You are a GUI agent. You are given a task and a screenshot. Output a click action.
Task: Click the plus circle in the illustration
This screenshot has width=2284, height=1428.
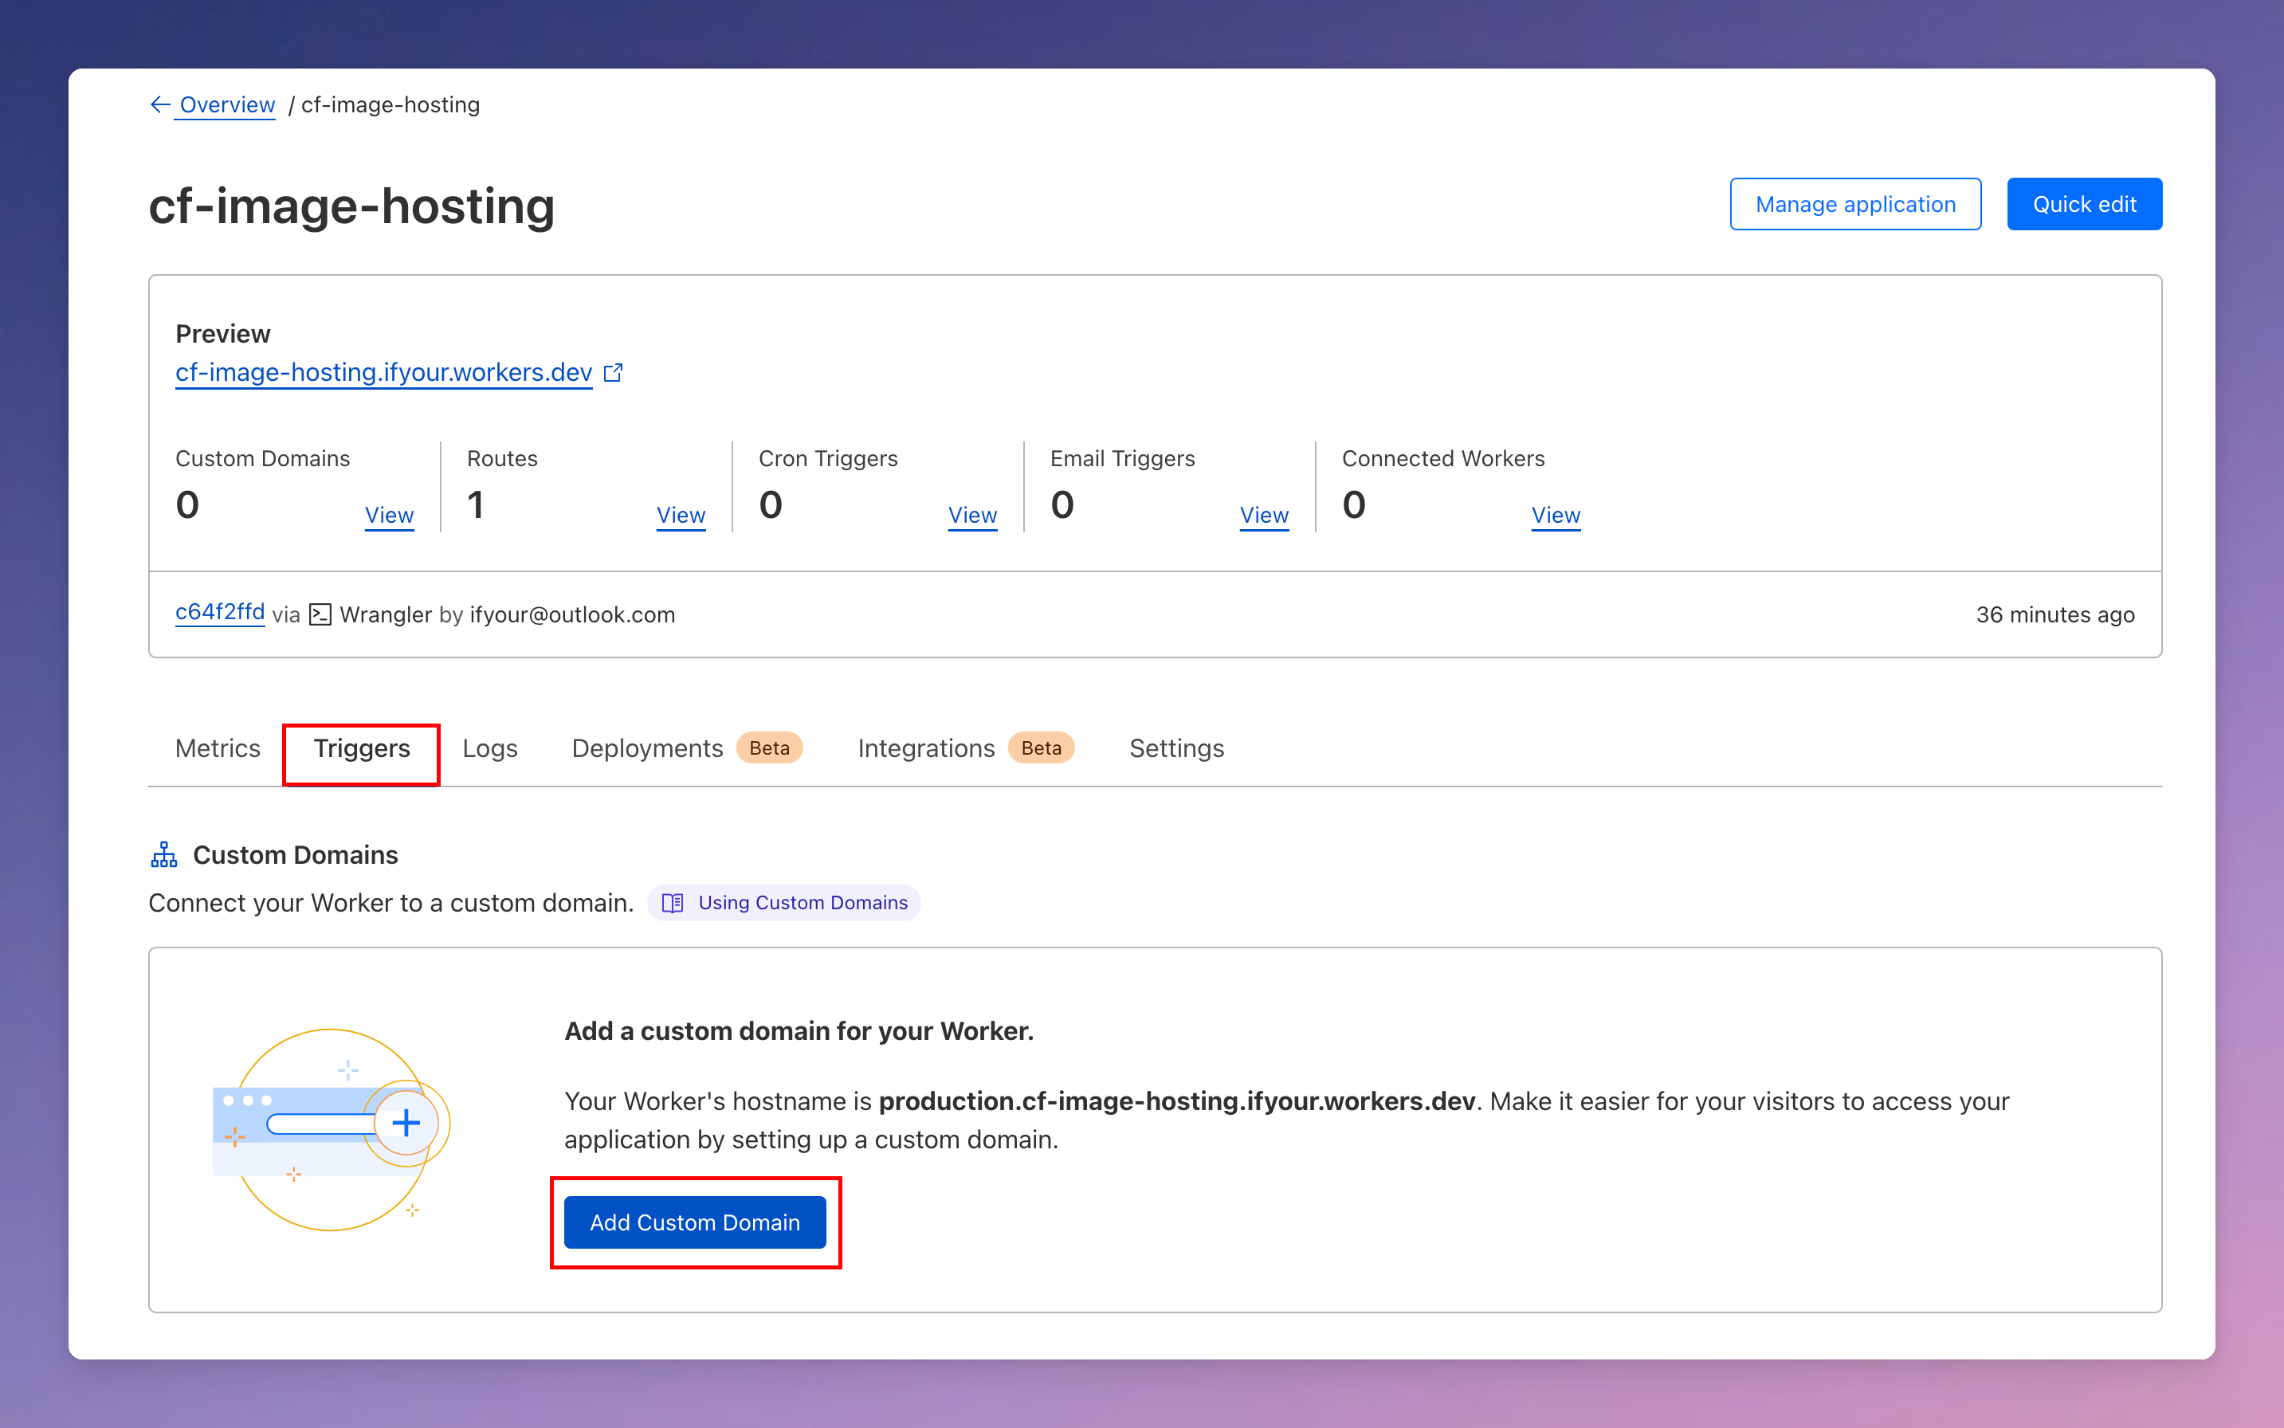pos(406,1123)
